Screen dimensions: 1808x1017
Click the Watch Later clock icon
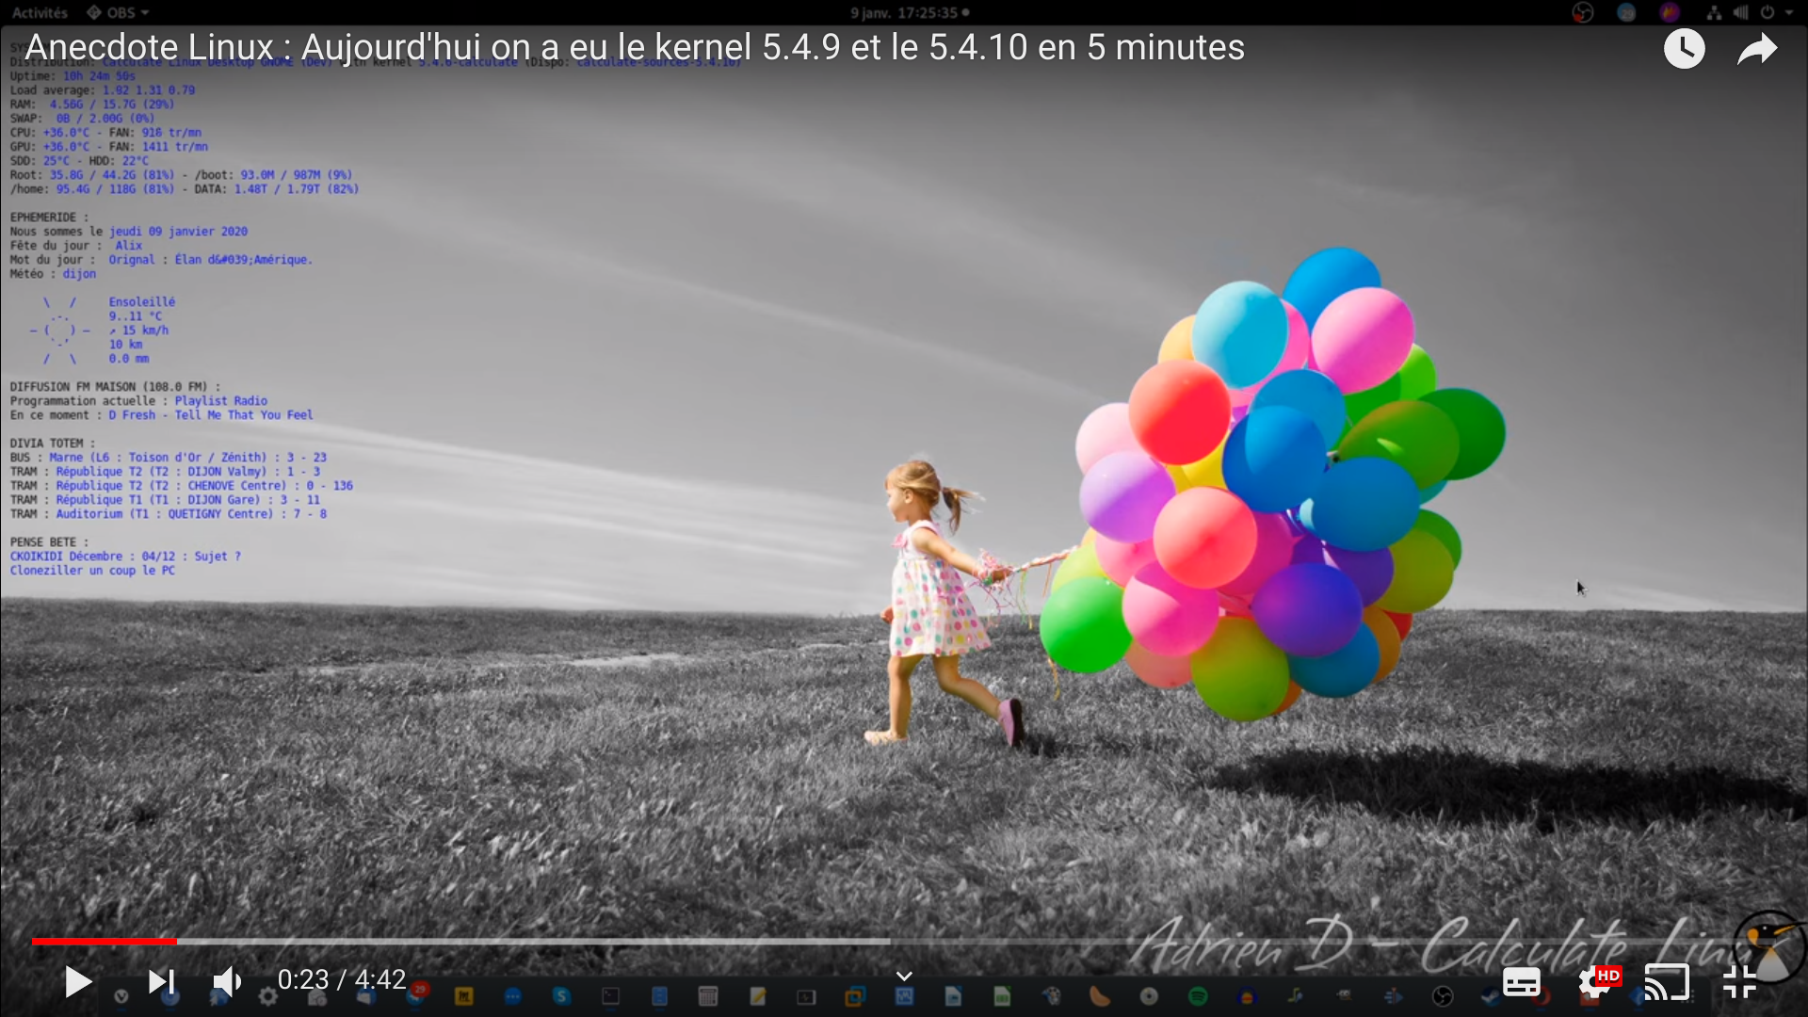coord(1684,49)
